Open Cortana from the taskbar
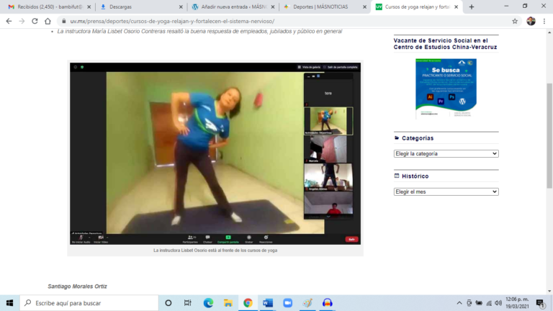Screen dimensions: 553x311 coord(168,303)
